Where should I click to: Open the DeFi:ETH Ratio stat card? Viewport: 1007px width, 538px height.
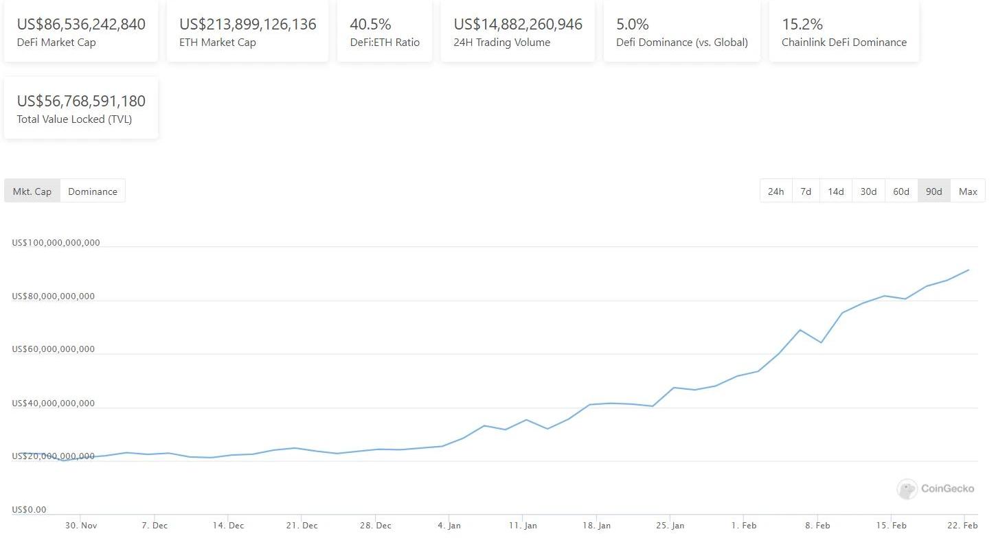point(385,32)
